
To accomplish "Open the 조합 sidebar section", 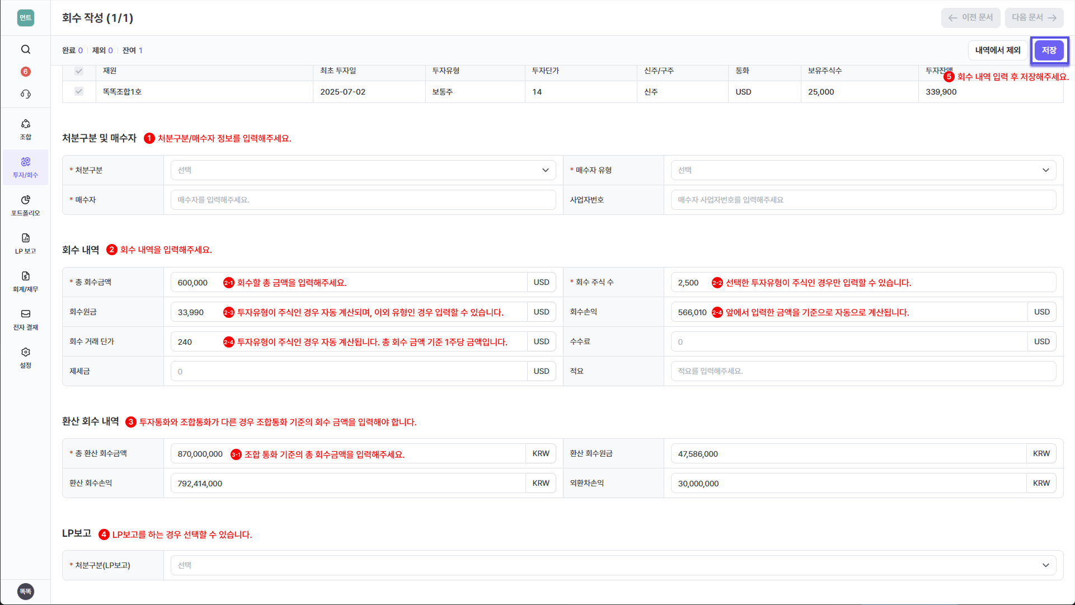I will point(26,129).
